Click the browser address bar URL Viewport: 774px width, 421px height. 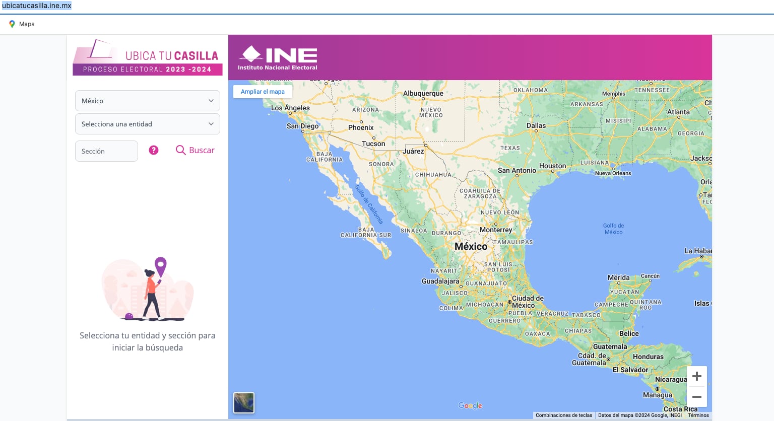pyautogui.click(x=37, y=6)
